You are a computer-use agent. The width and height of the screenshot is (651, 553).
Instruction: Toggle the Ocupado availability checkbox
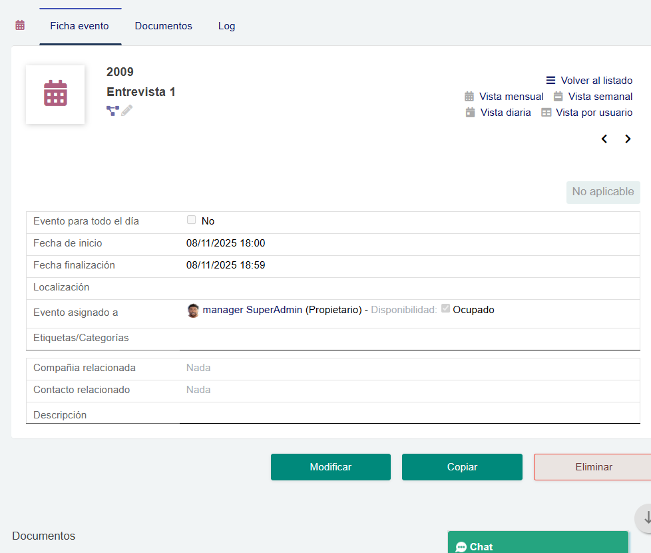click(x=445, y=308)
